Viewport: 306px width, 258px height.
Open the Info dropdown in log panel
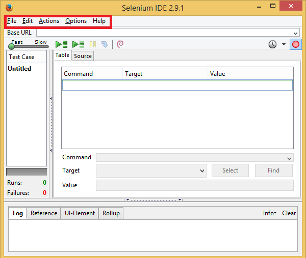[269, 213]
